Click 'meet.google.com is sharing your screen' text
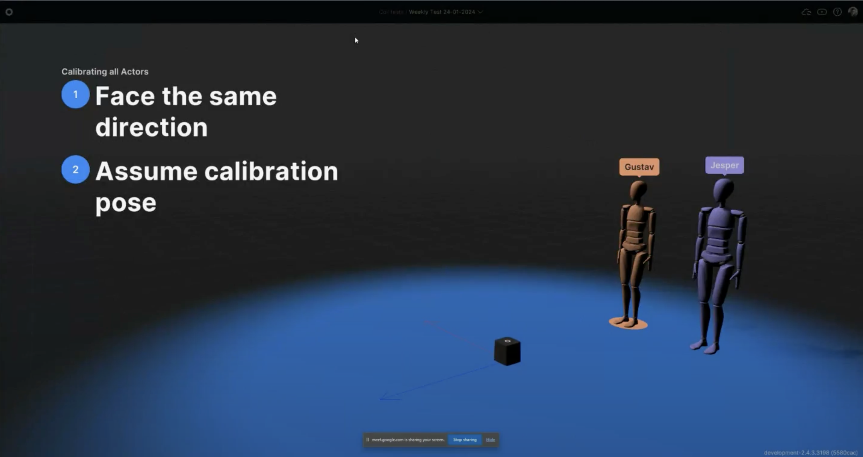 408,440
